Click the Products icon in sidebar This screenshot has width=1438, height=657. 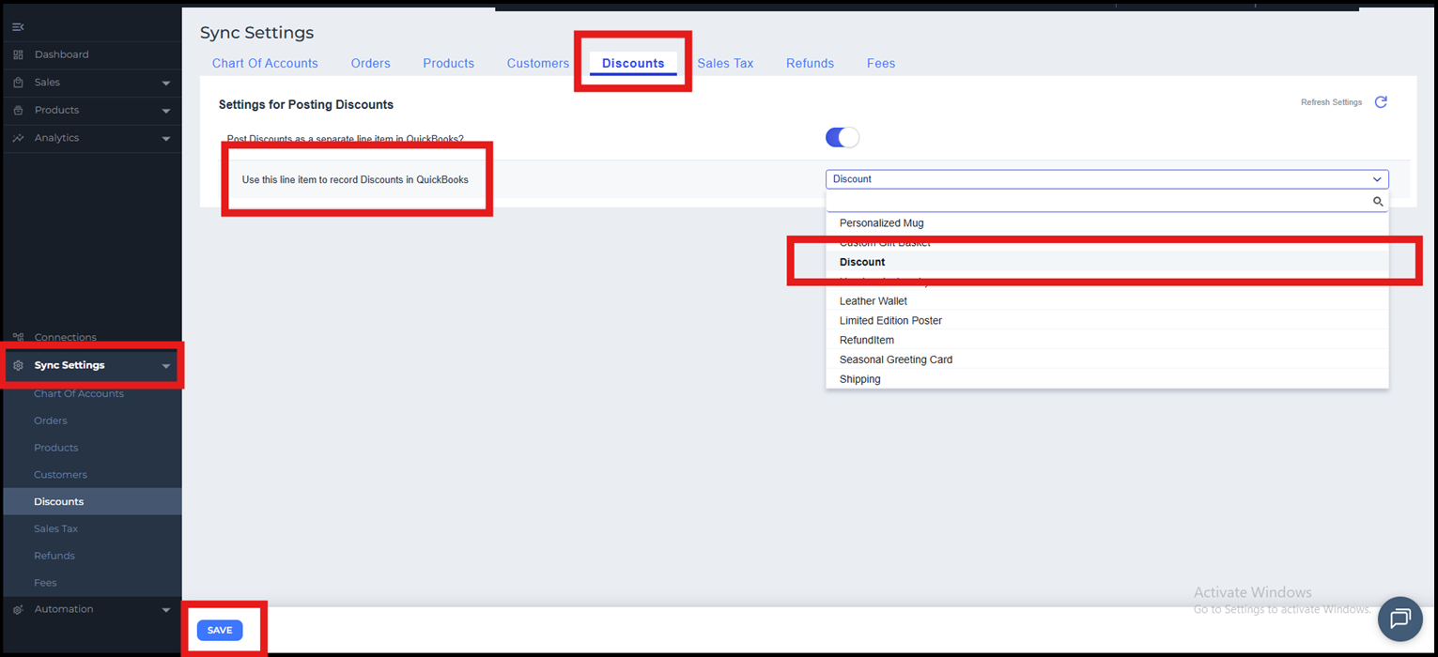click(18, 110)
